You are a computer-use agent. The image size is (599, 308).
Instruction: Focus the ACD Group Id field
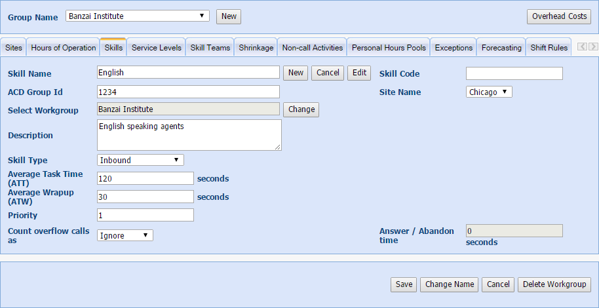(188, 92)
